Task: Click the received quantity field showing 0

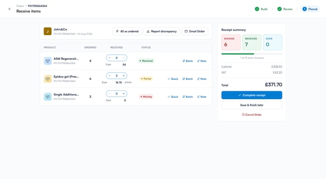Action: [117, 94]
